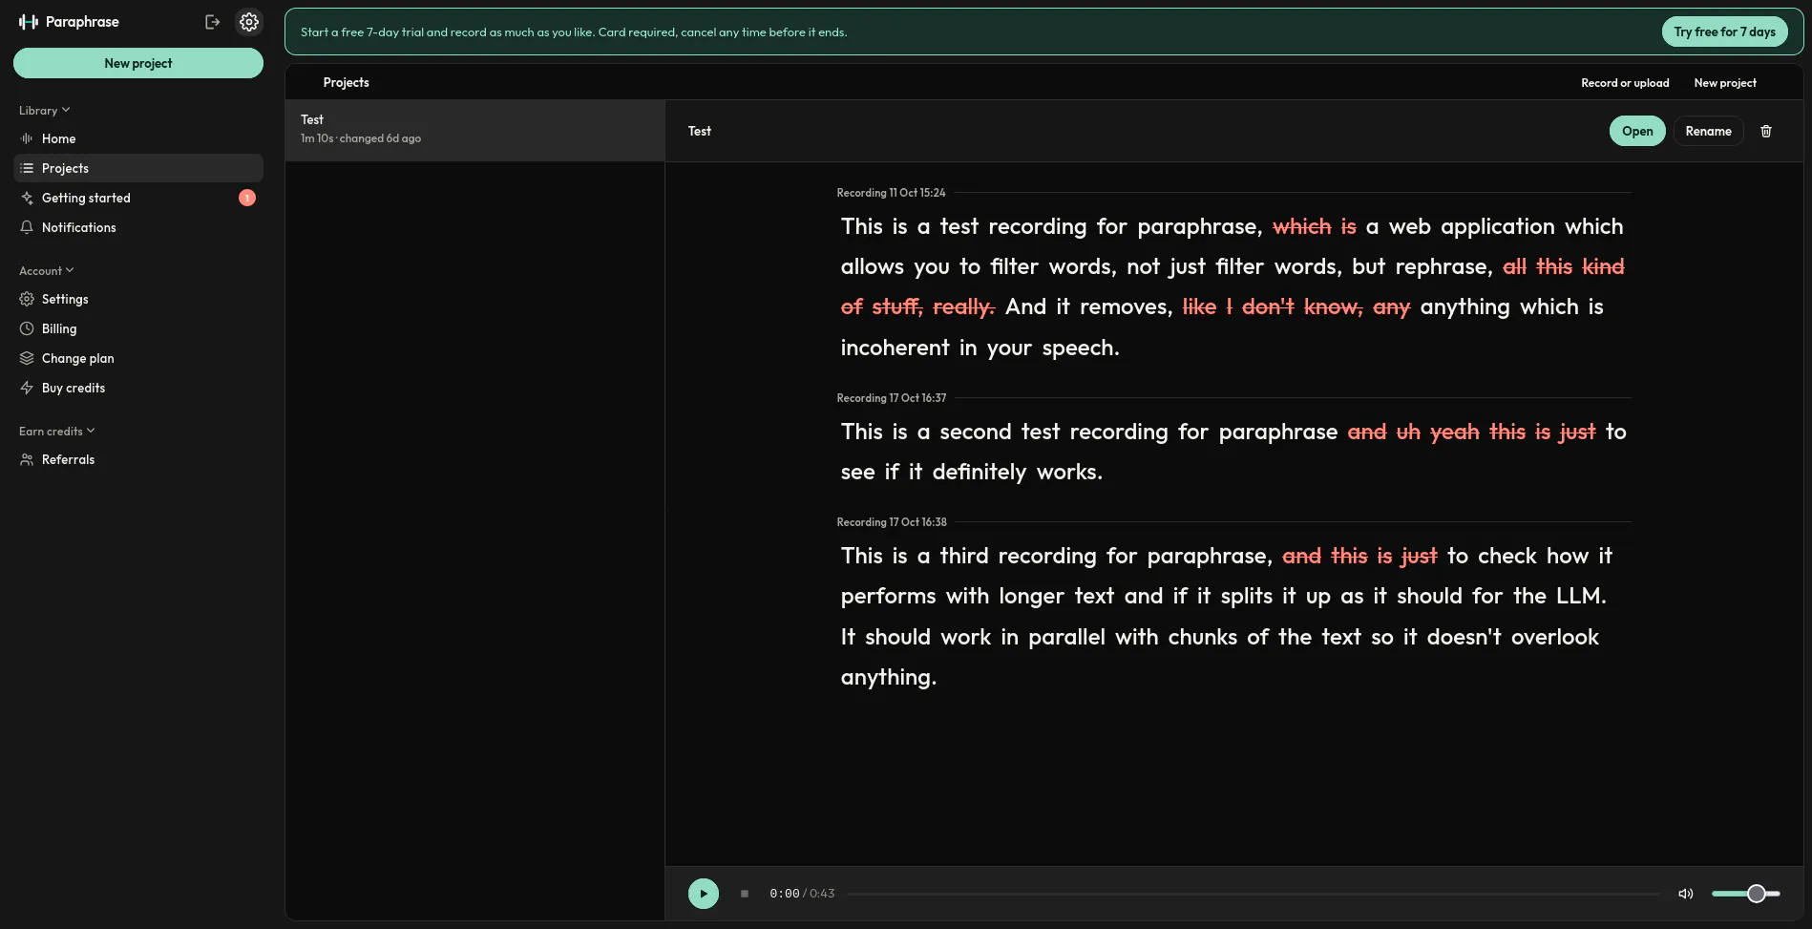Go to Billing in the sidebar

[x=138, y=328]
